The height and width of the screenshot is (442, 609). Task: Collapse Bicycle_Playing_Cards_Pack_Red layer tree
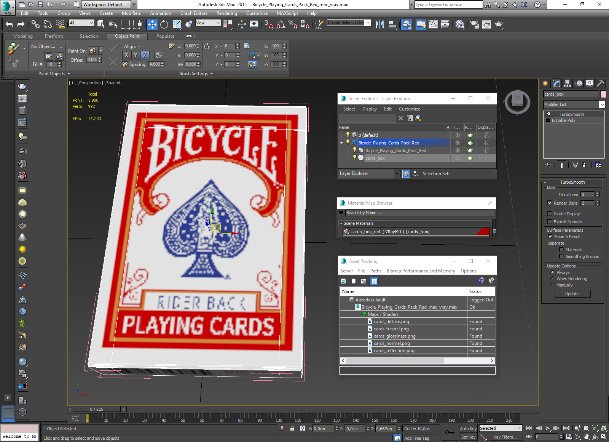coord(342,143)
